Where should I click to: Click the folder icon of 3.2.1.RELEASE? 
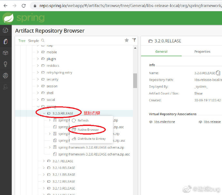(49, 161)
